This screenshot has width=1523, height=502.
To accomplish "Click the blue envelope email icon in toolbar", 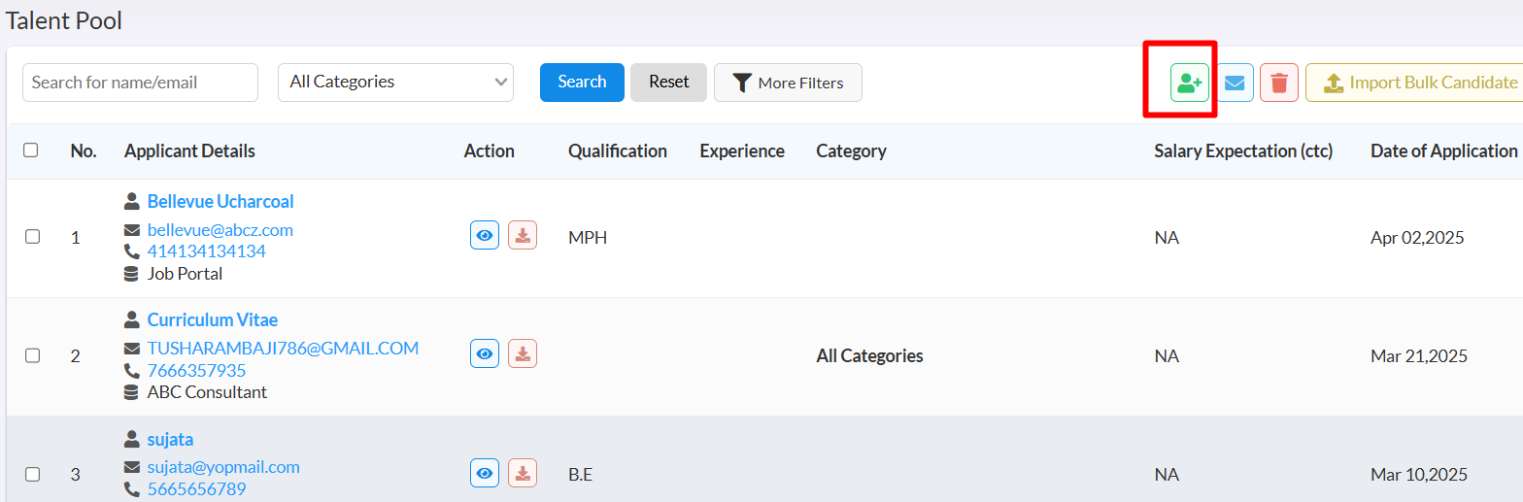I will tap(1234, 84).
